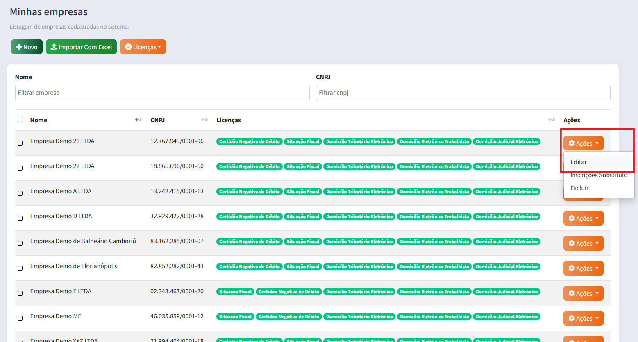Open the Ações dropdown for Empresa Demo A LTDA
This screenshot has width=638, height=342.
click(x=583, y=193)
